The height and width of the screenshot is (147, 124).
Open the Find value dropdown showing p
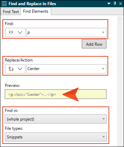(103, 32)
